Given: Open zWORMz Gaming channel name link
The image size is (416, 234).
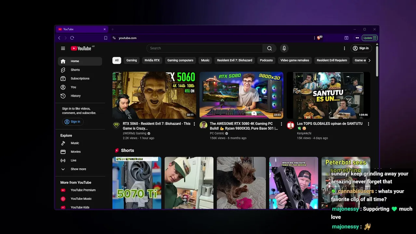Looking at the screenshot, I should coord(135,133).
